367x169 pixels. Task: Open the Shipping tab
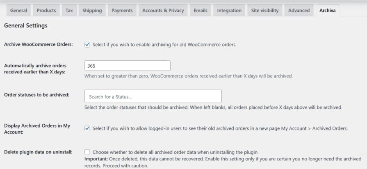[92, 10]
